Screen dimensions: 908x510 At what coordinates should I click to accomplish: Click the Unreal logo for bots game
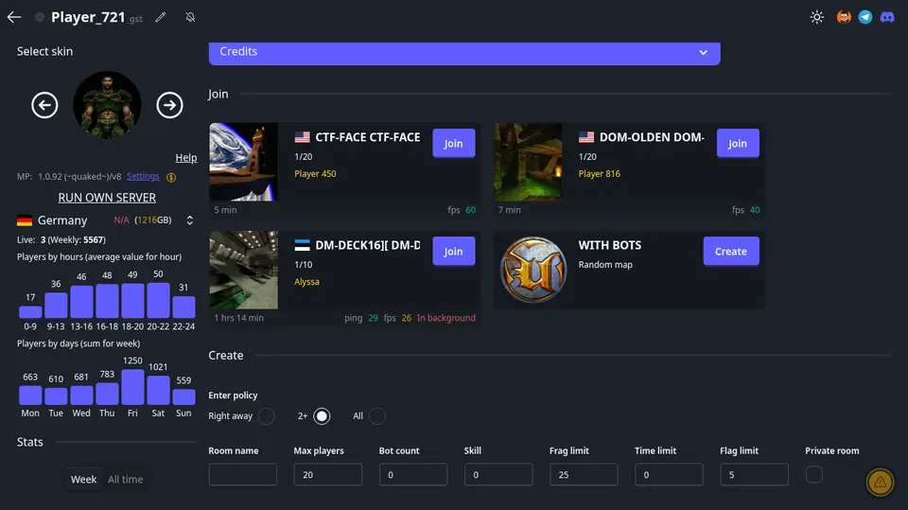click(533, 270)
